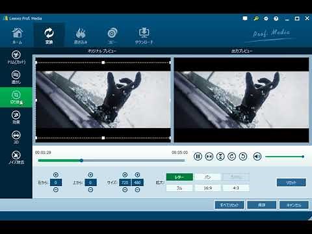Open the help question mark icon
Screen dimensions: 312x234
click(276, 18)
